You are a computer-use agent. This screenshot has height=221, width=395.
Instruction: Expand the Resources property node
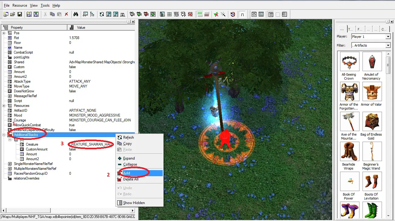pos(4,106)
